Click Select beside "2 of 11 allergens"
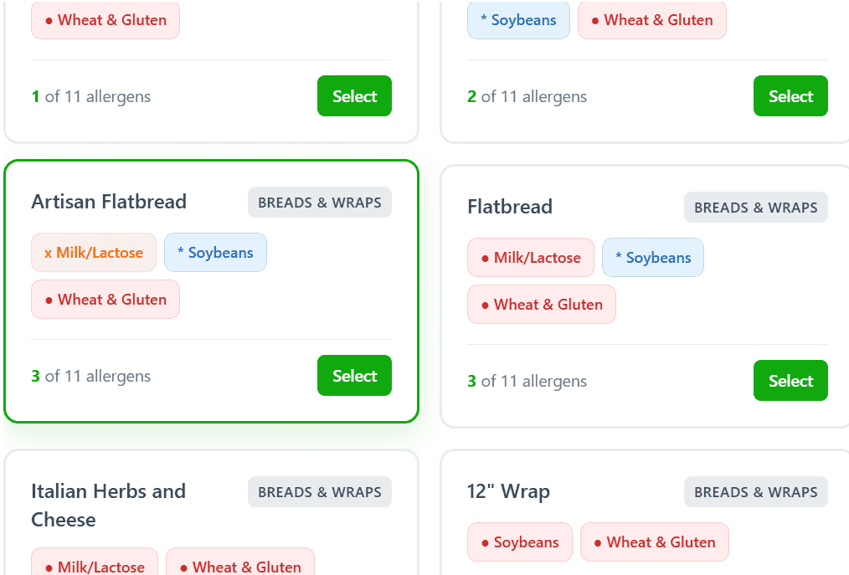The width and height of the screenshot is (849, 575). tap(790, 96)
